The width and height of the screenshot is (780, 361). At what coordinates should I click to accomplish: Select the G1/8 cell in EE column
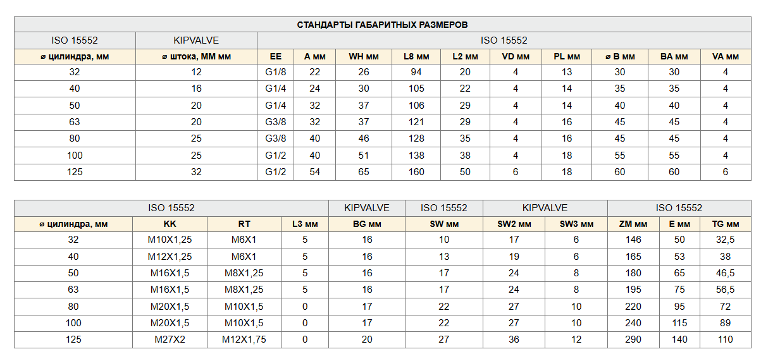276,72
